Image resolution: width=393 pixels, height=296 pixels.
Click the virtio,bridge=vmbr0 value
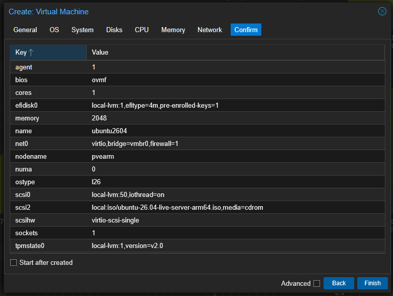[135, 143]
